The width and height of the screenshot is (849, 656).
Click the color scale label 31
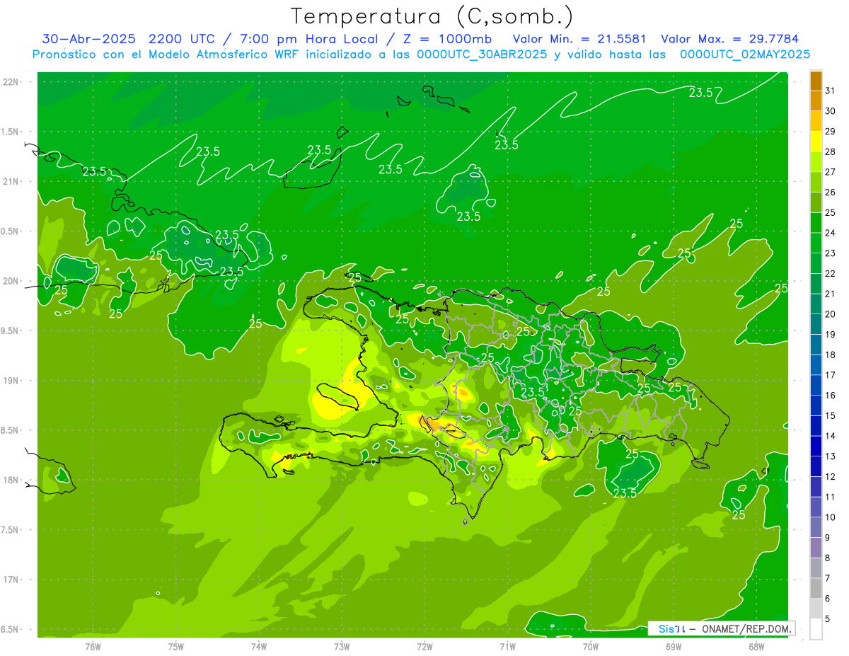point(831,91)
